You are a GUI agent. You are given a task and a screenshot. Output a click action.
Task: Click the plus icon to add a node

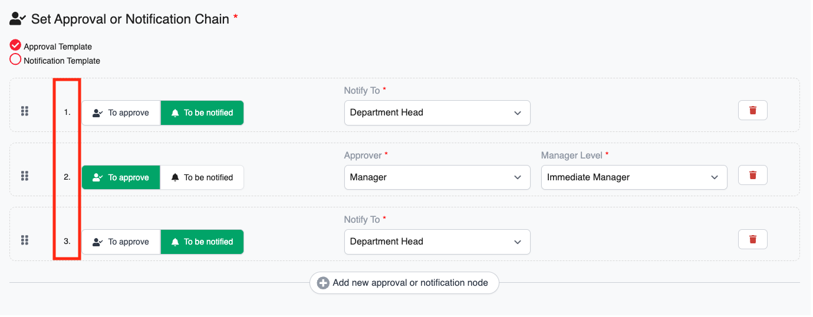click(x=323, y=283)
